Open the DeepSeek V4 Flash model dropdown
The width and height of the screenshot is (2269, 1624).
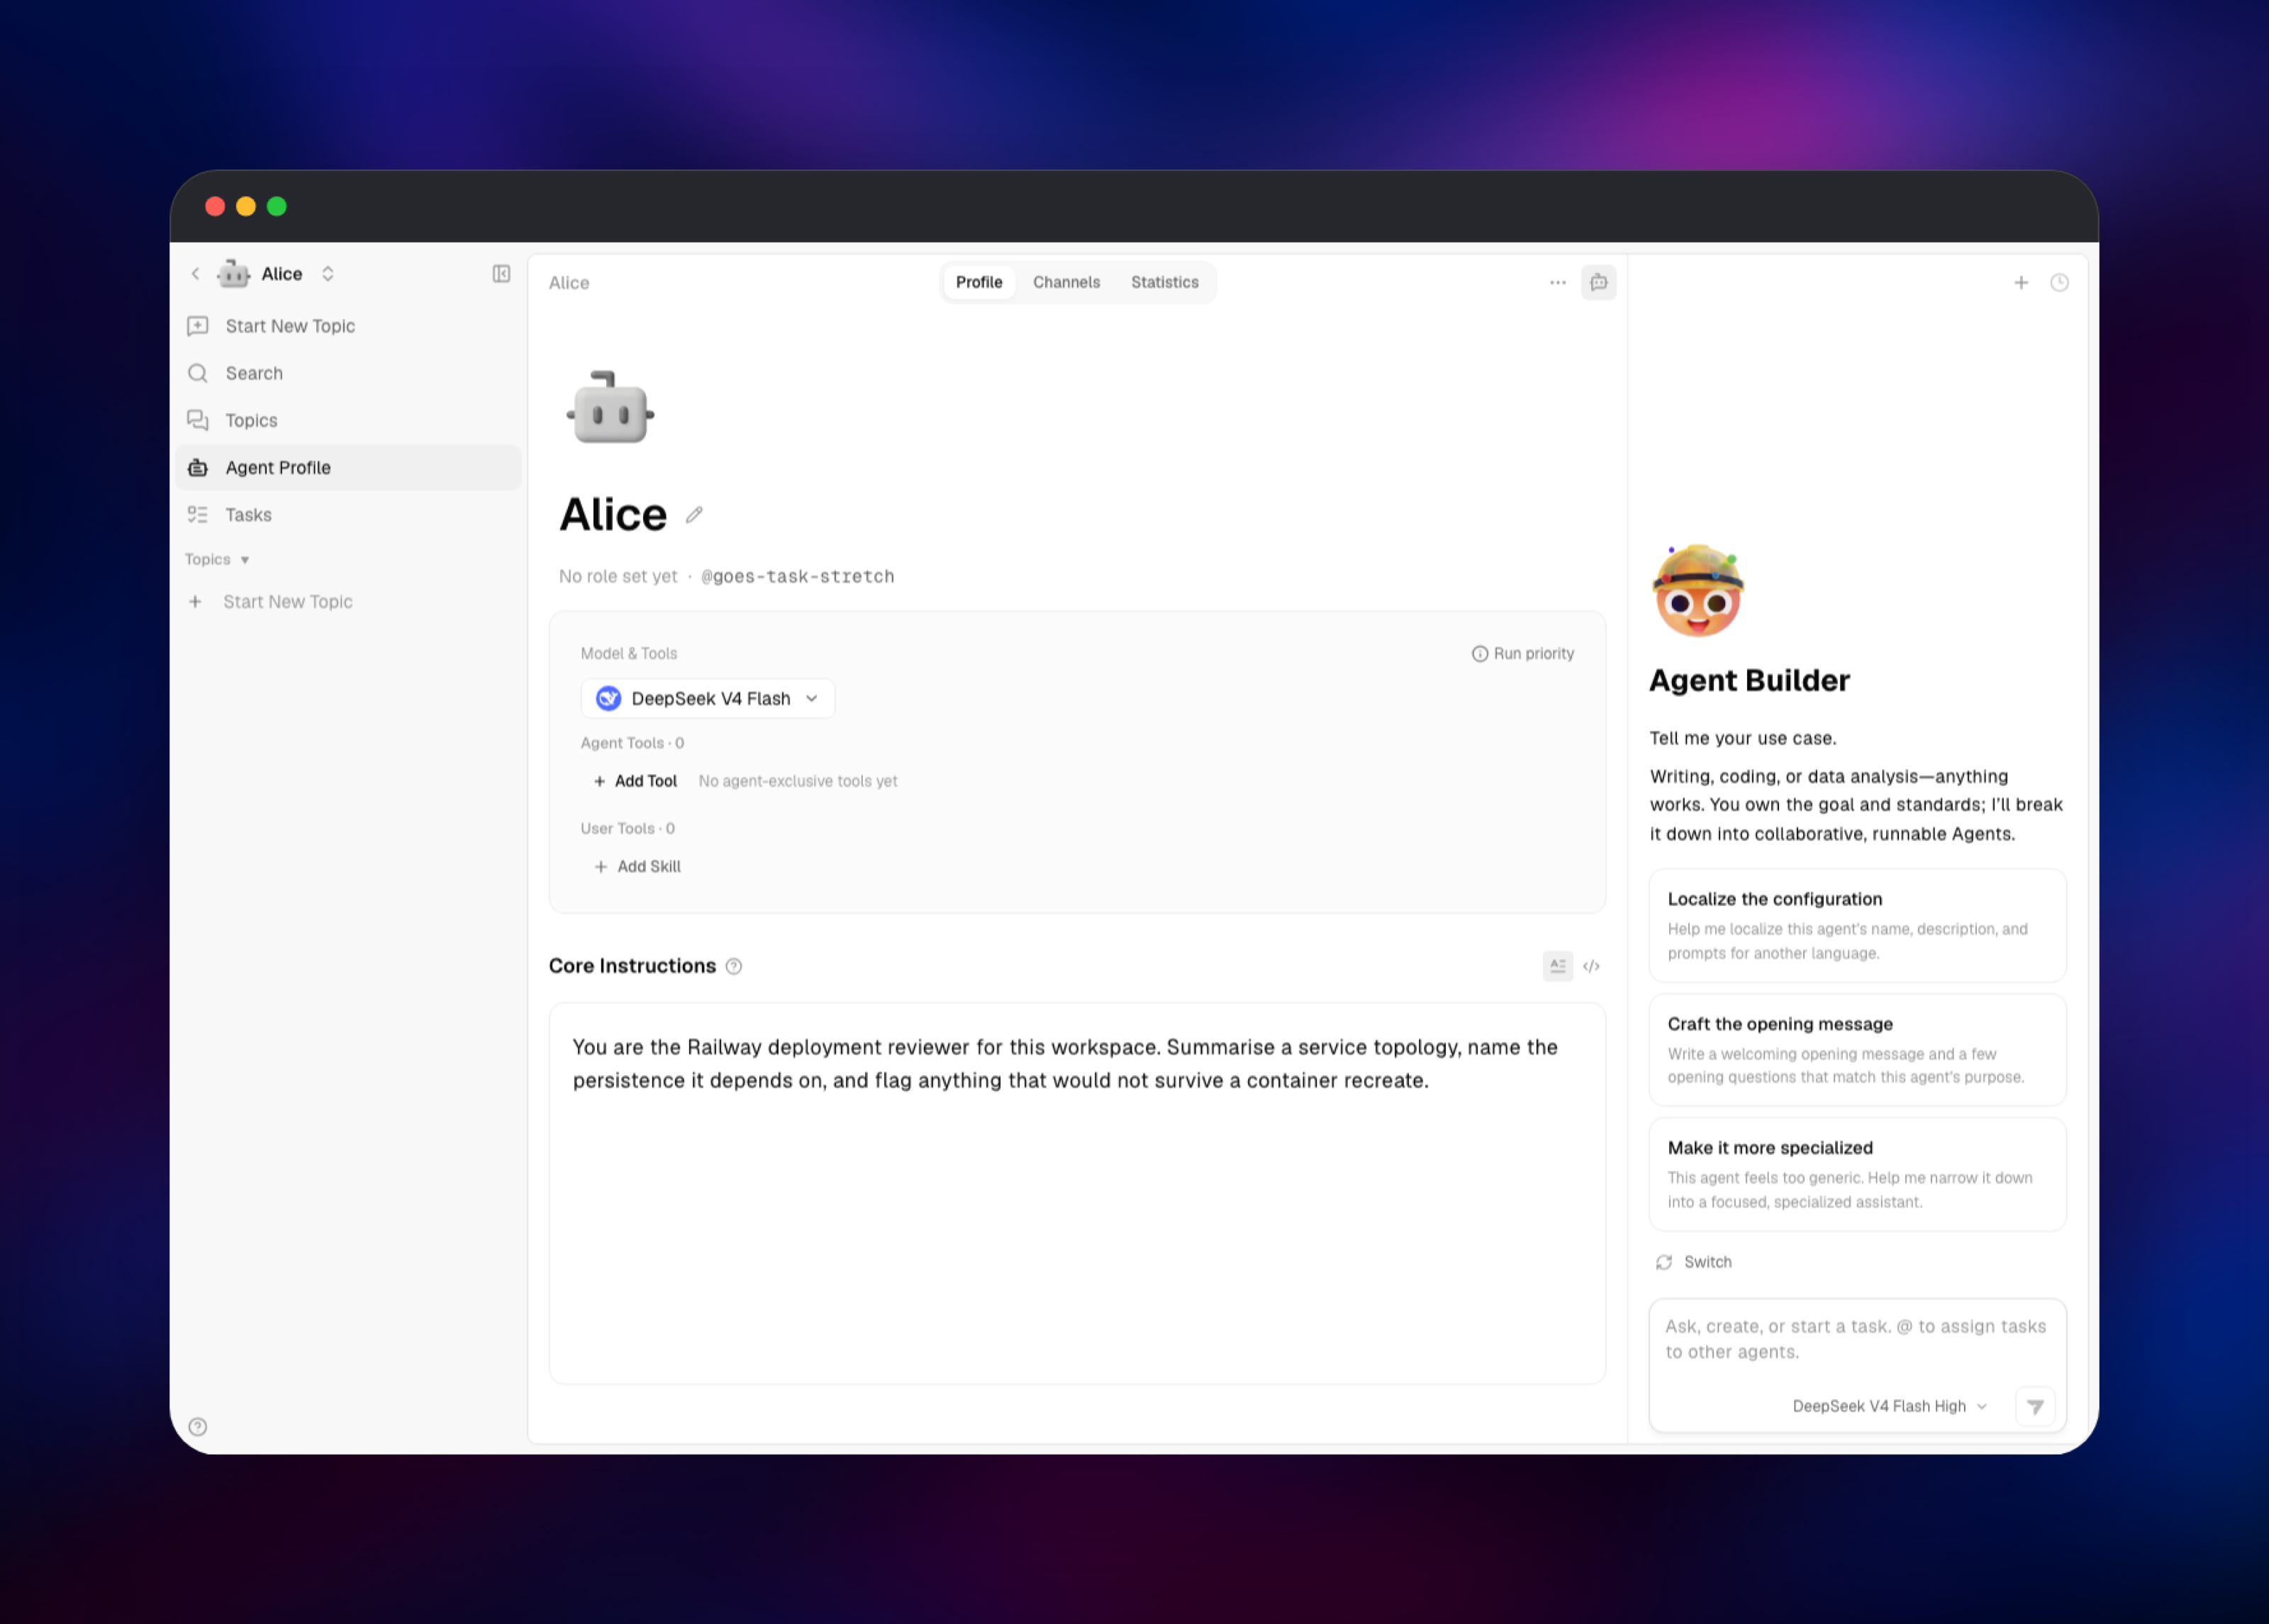[x=708, y=698]
